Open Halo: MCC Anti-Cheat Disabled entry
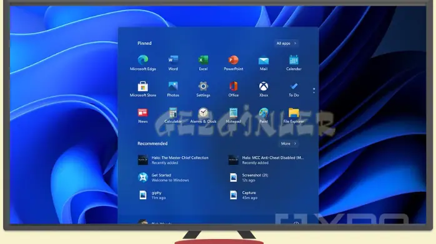This screenshot has width=436, height=244. (266, 160)
